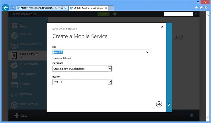Click the browser back arrow button
The image size is (211, 123).
point(6,8)
